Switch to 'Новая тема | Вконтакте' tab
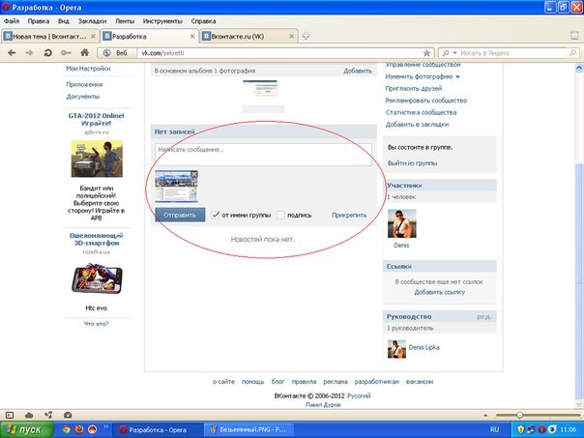The height and width of the screenshot is (438, 584). coord(50,36)
